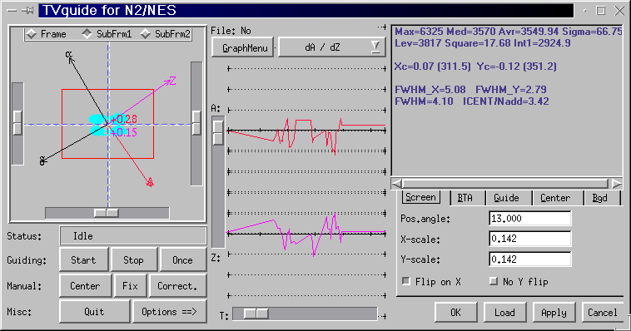Confirm settings with the OK button

455,313
